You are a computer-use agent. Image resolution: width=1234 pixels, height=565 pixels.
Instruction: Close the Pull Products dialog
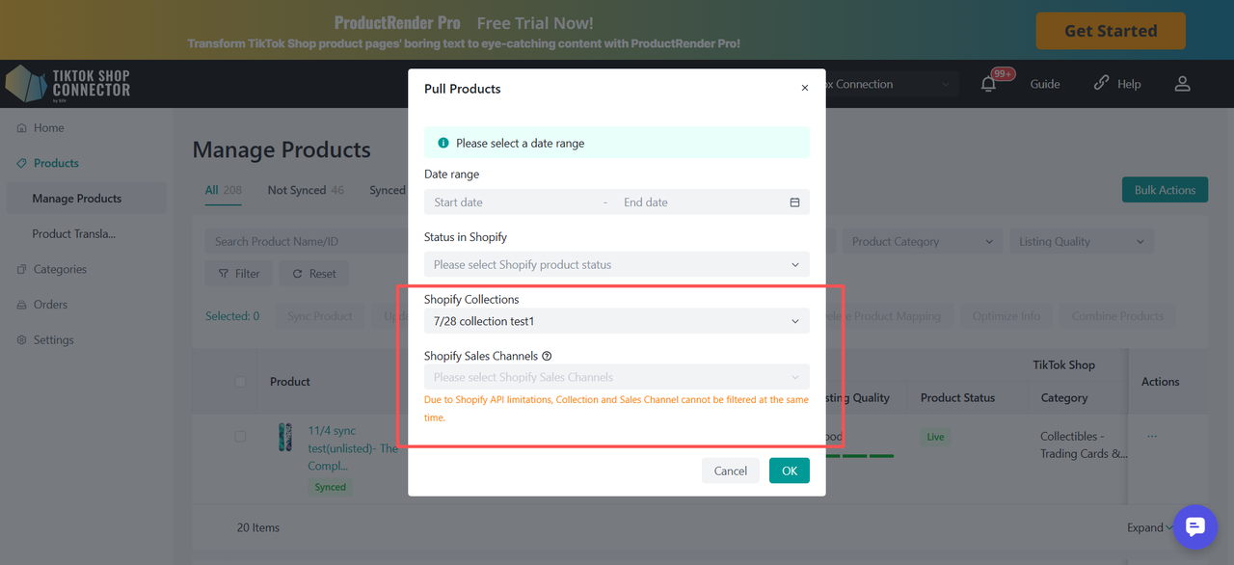point(805,88)
